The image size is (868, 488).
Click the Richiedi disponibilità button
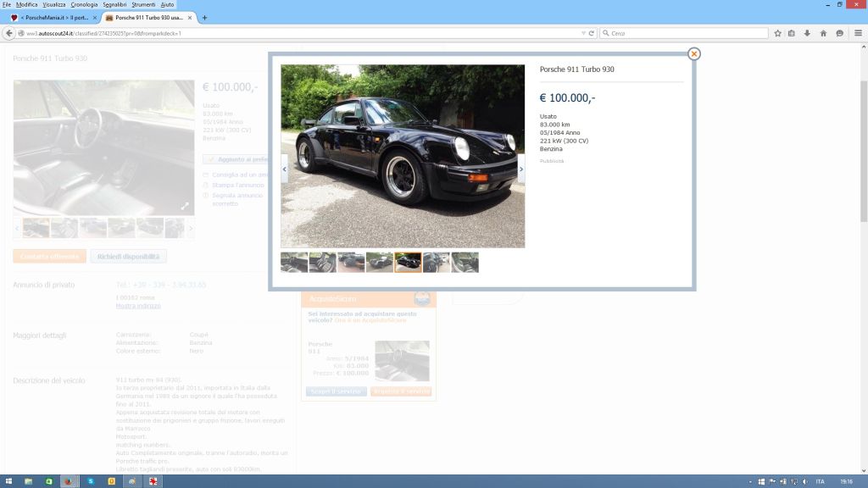coord(129,256)
